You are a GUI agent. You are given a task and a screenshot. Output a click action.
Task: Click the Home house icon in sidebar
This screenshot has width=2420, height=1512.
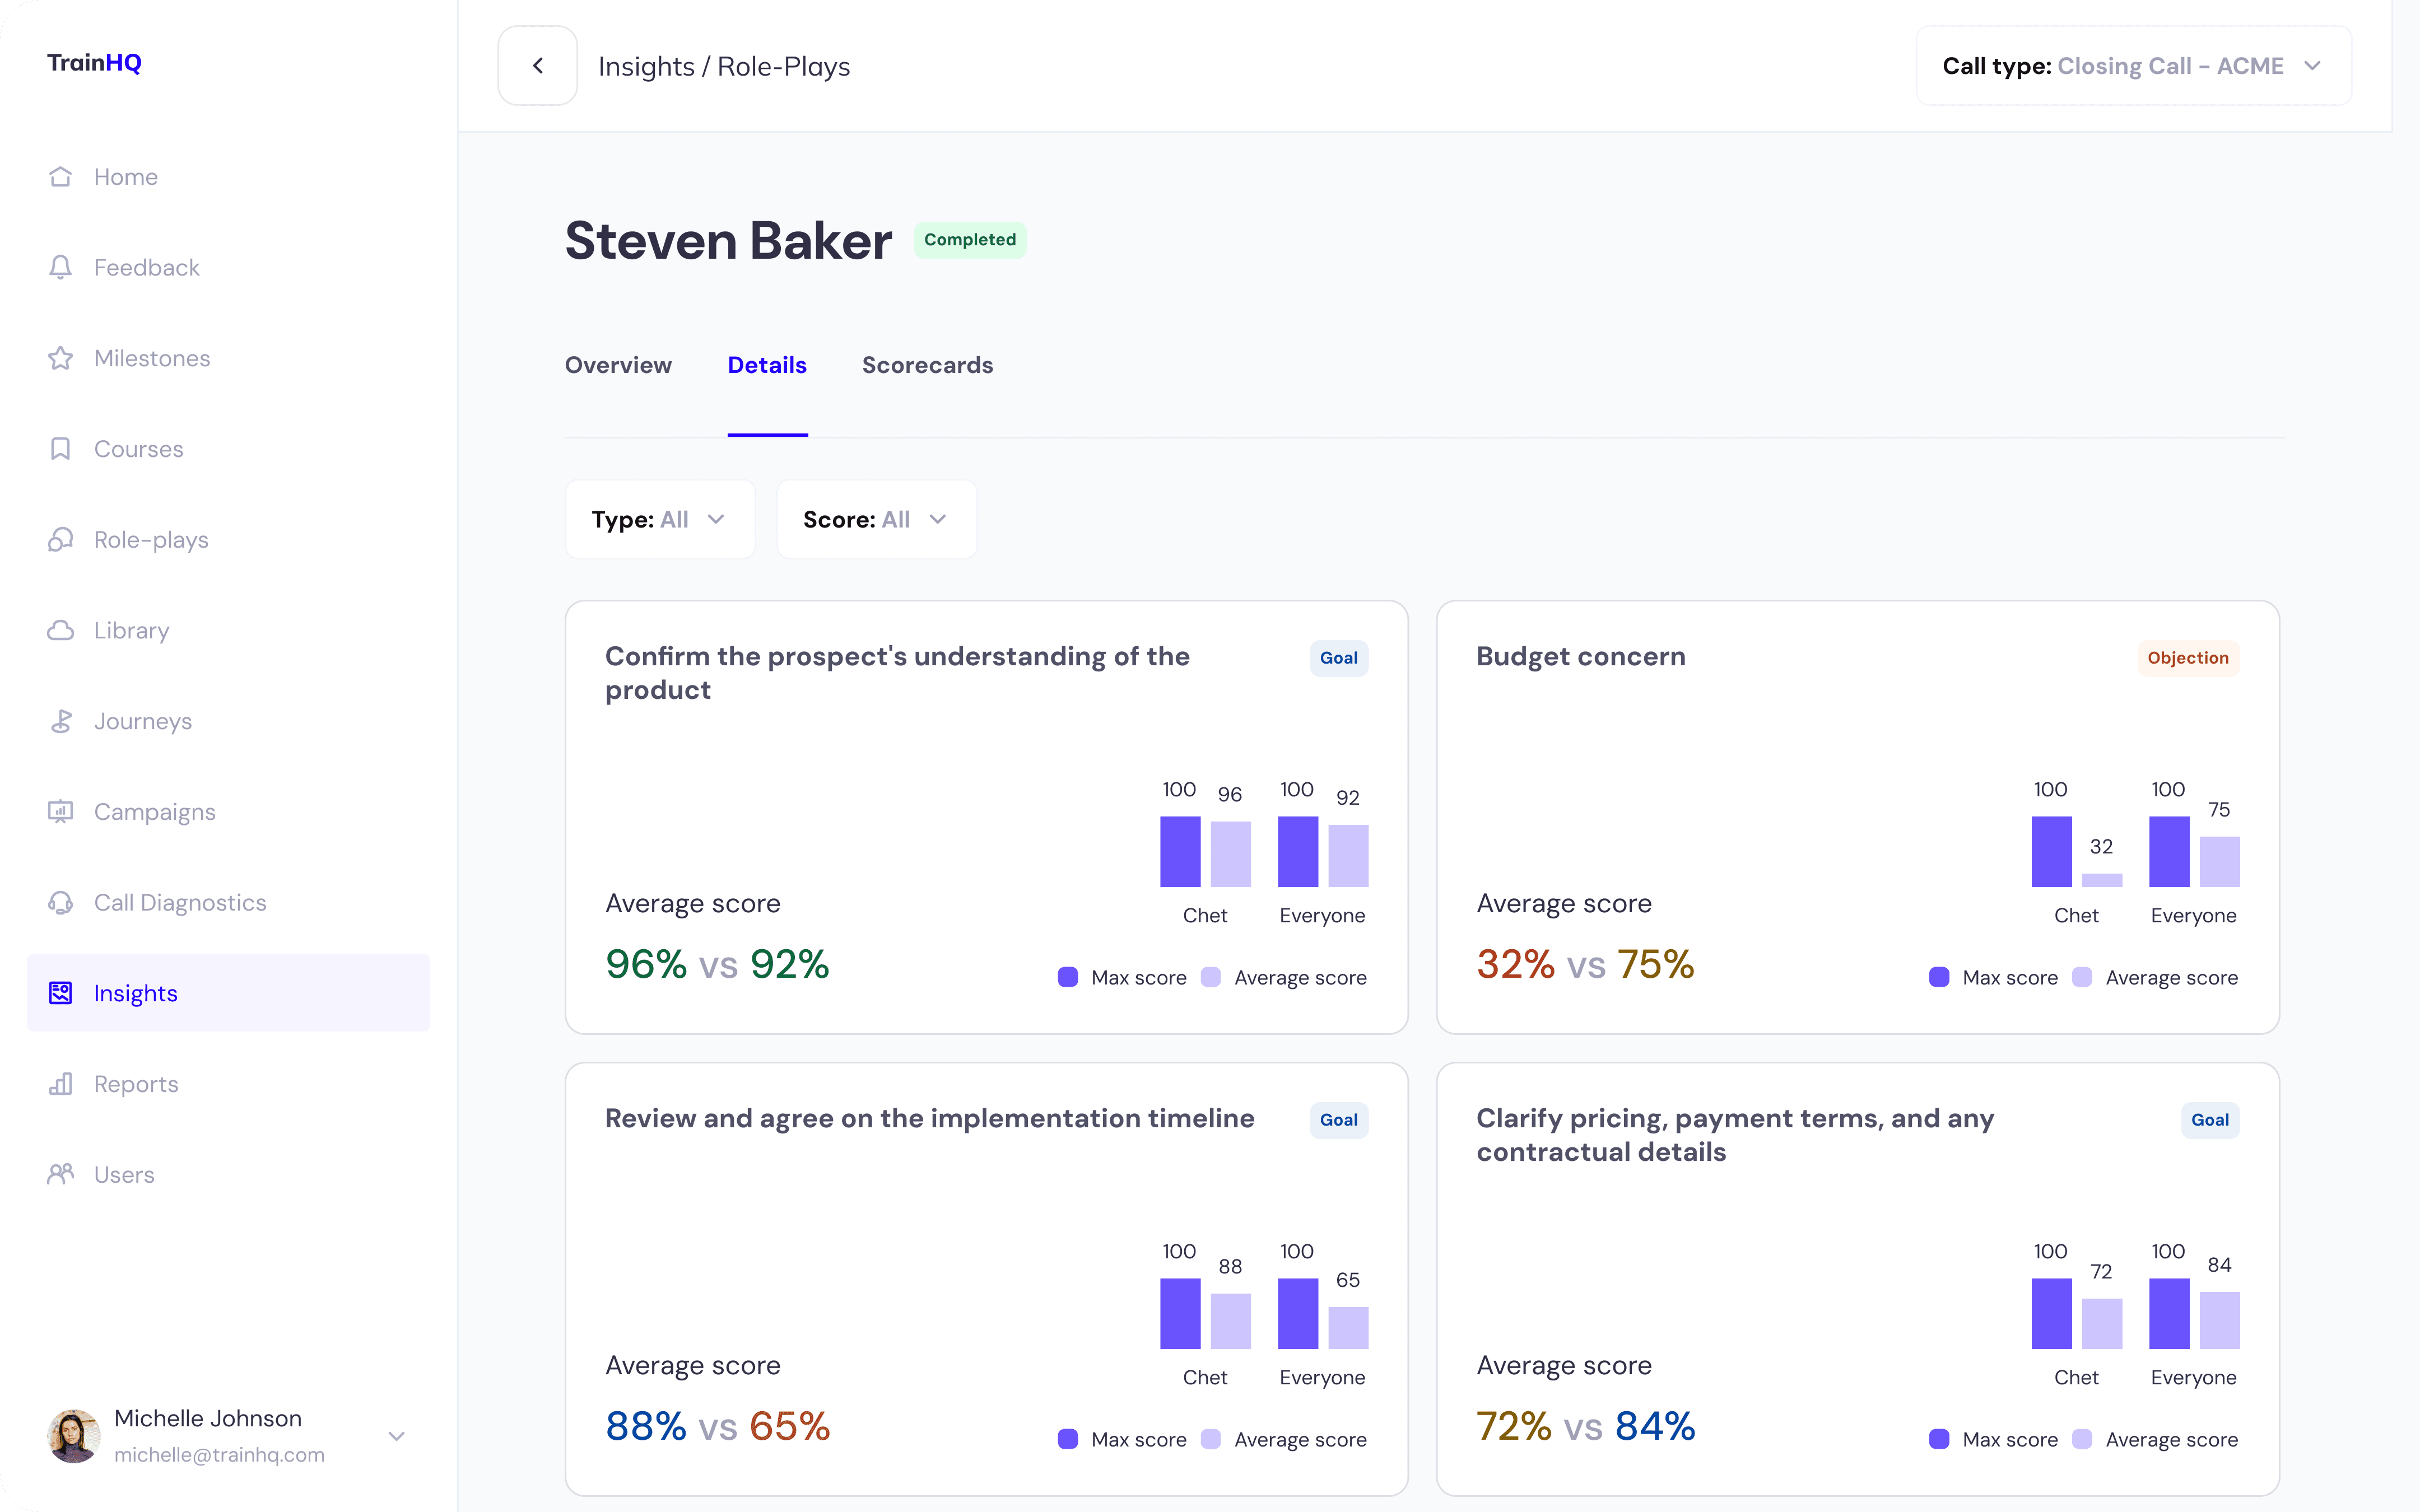click(61, 177)
